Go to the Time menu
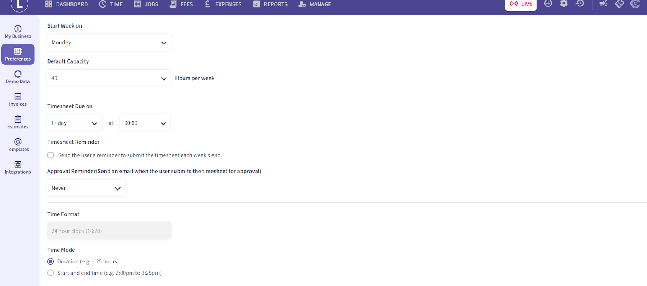This screenshot has height=286, width=647. click(x=111, y=4)
